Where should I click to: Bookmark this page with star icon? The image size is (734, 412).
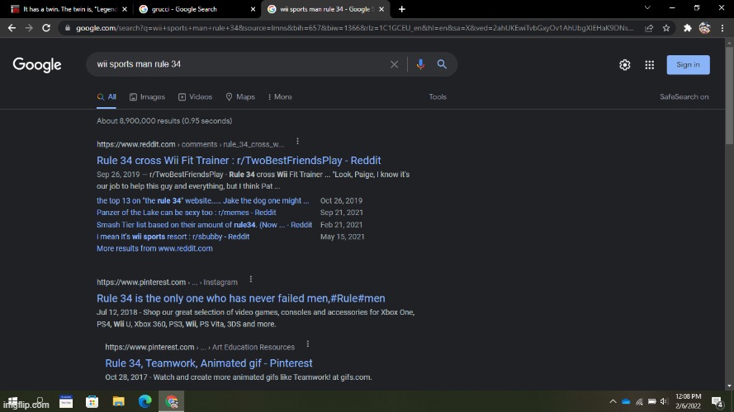coord(666,27)
